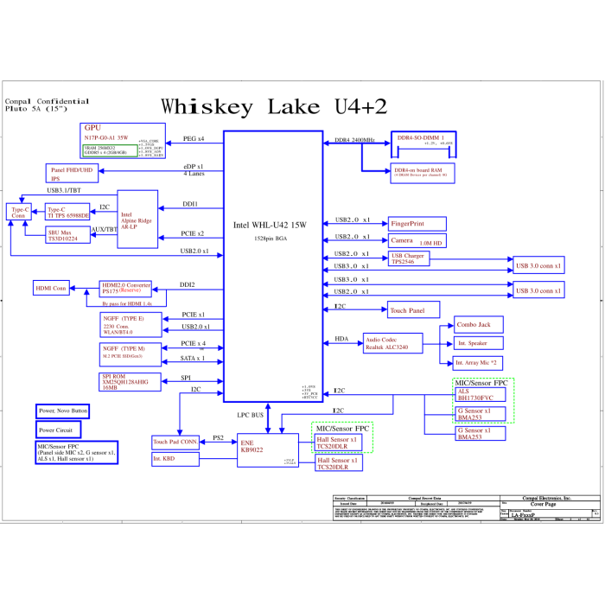The height and width of the screenshot is (605, 605).
Task: Select the Int. Array Mic *2 block
Action: click(478, 363)
